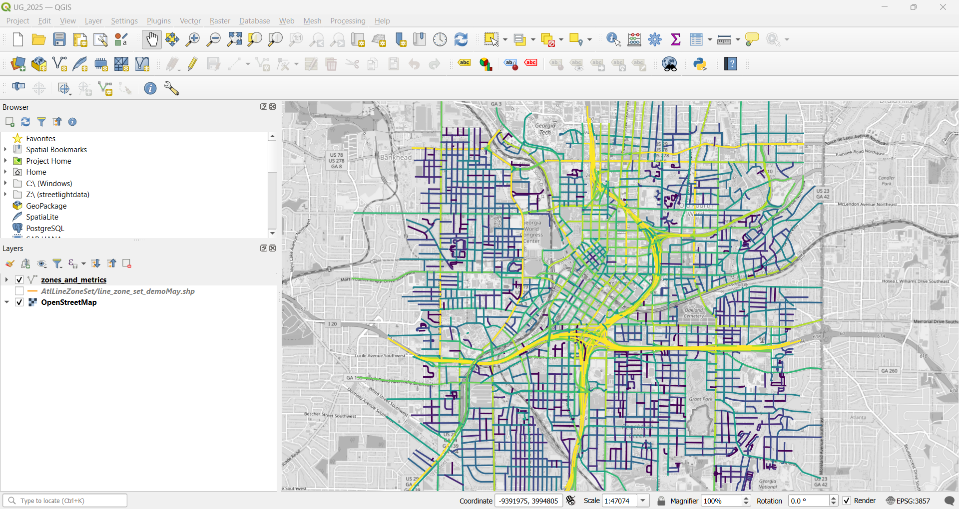Open the Temporal Controller clock icon
Image resolution: width=959 pixels, height=509 pixels.
coord(440,39)
